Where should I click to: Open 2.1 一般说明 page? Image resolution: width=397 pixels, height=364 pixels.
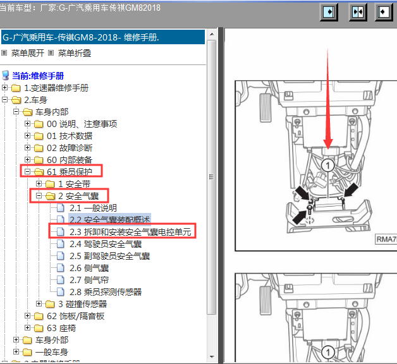click(x=93, y=208)
